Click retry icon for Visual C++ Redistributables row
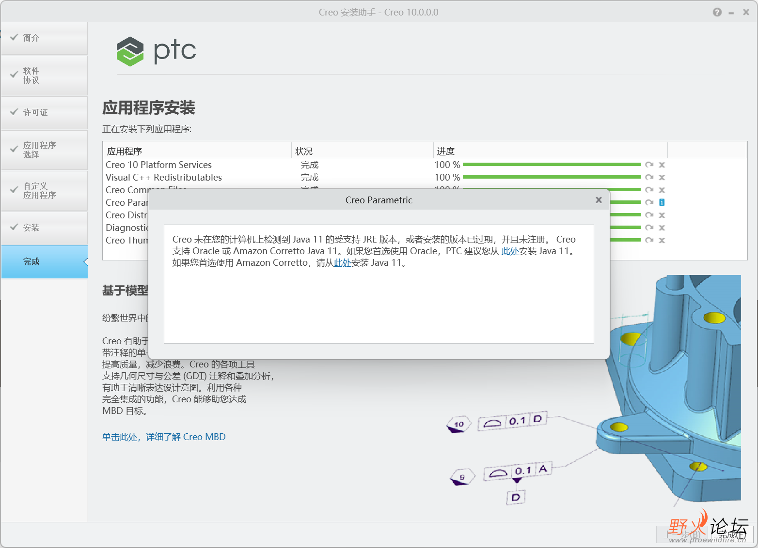 coord(649,177)
